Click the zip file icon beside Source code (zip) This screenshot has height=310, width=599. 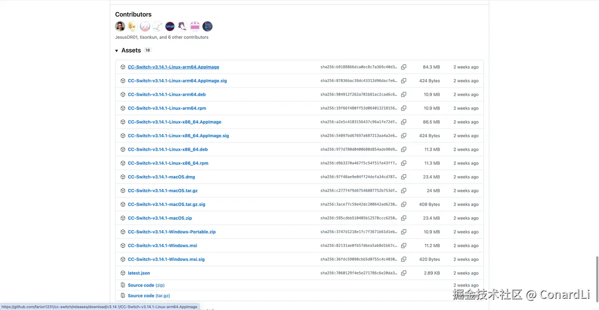pos(123,285)
